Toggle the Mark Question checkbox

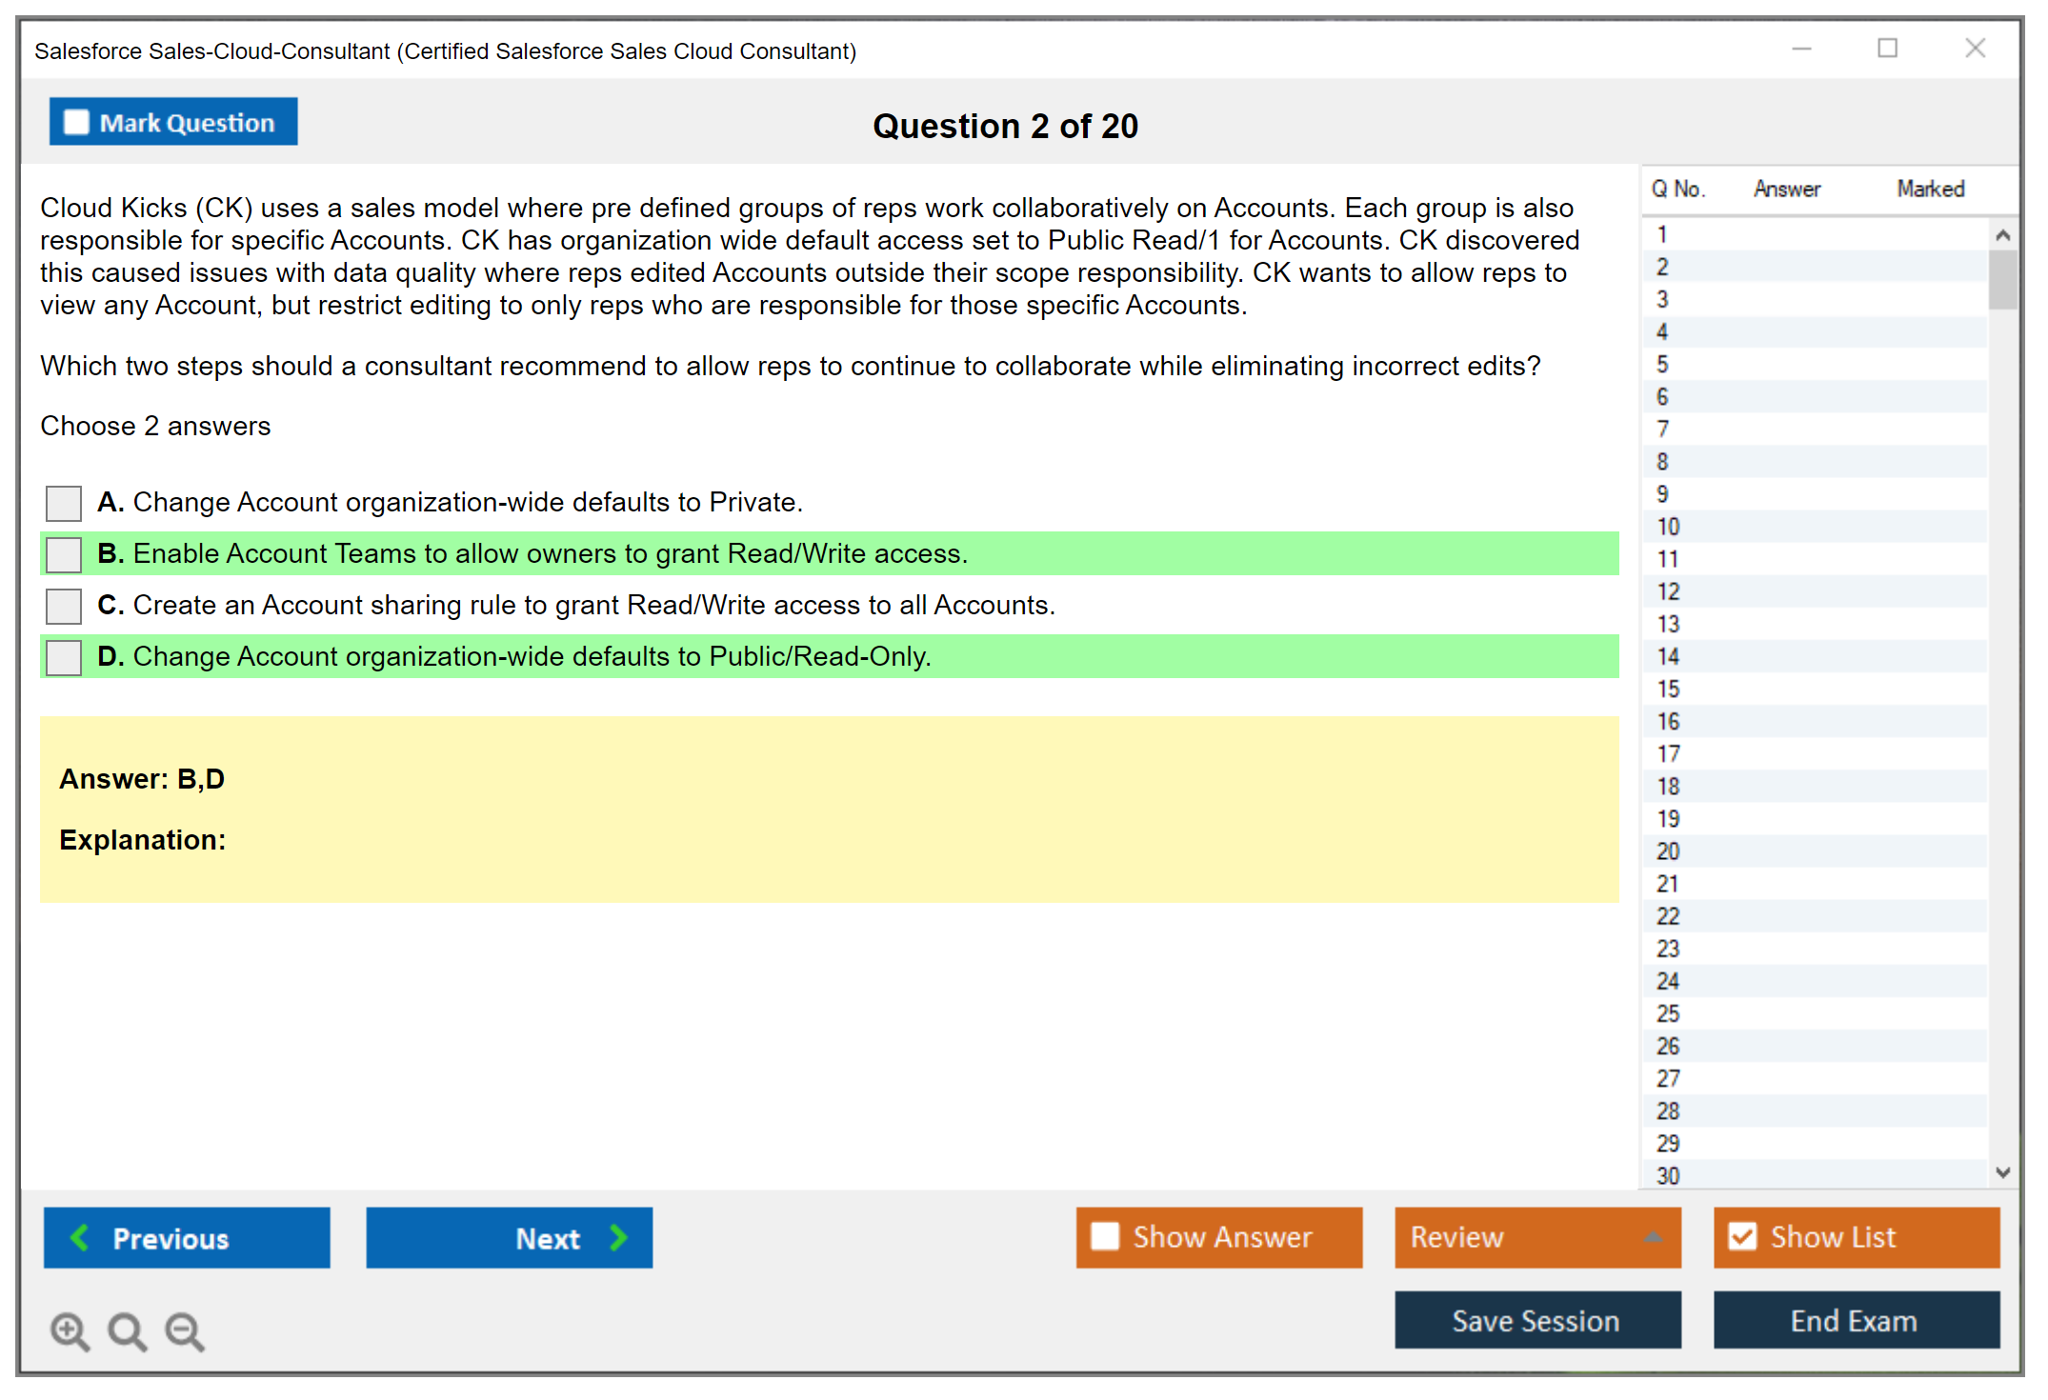click(x=76, y=123)
